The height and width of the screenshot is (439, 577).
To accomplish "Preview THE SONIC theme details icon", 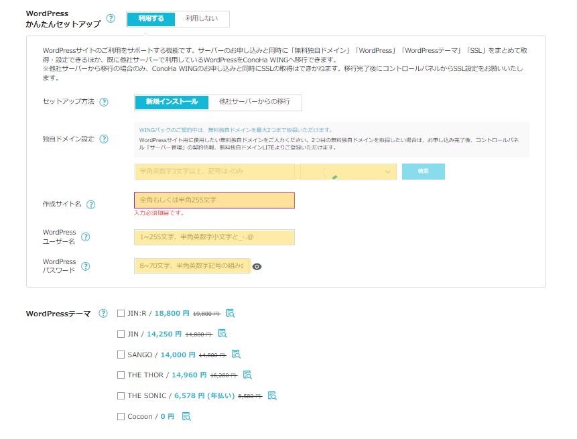I will (272, 395).
